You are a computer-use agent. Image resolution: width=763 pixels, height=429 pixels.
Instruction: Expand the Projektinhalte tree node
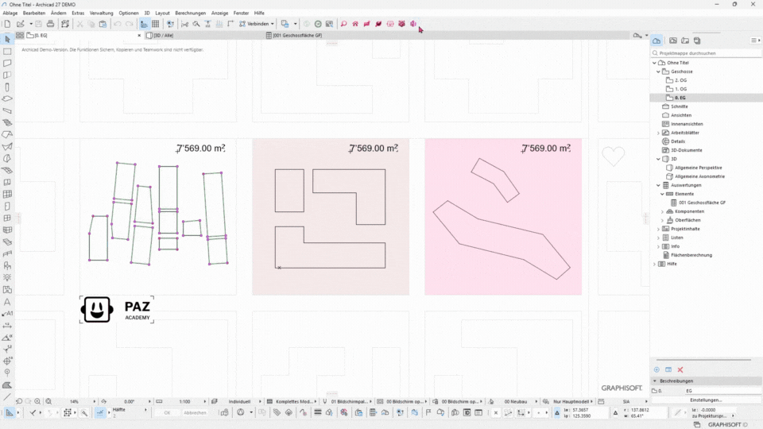[x=659, y=229]
